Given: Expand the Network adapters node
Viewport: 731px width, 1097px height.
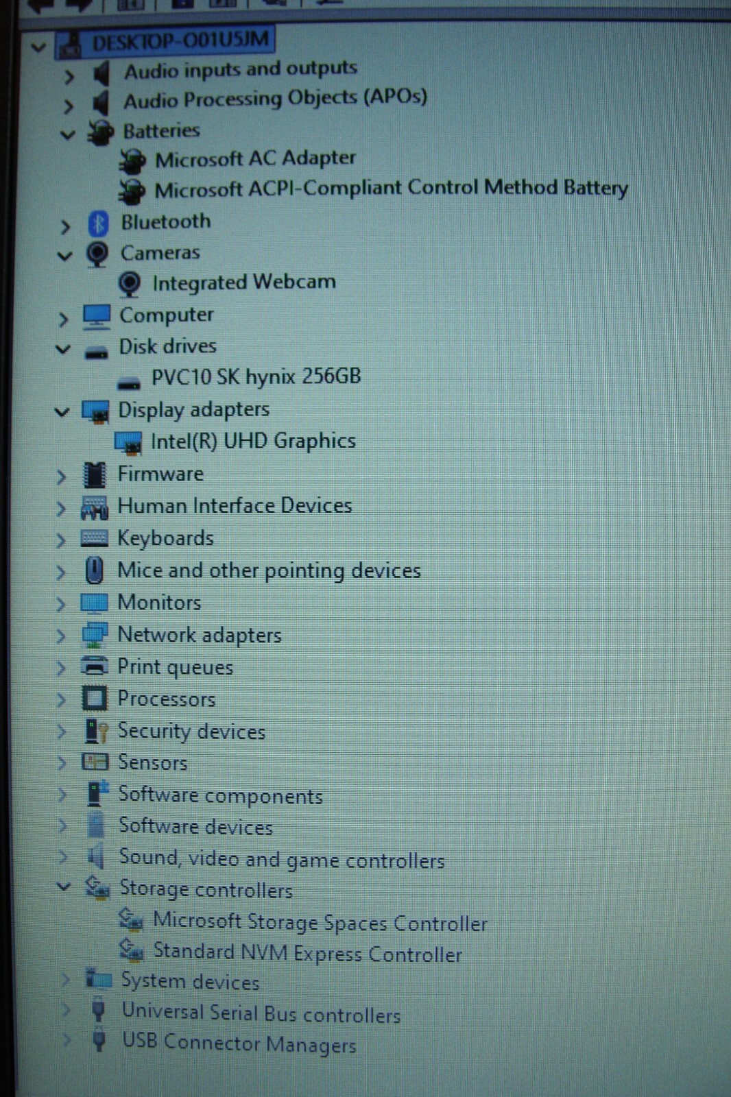Looking at the screenshot, I should (61, 636).
